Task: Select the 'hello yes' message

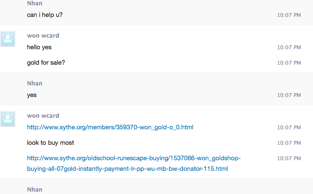Action: [x=39, y=47]
